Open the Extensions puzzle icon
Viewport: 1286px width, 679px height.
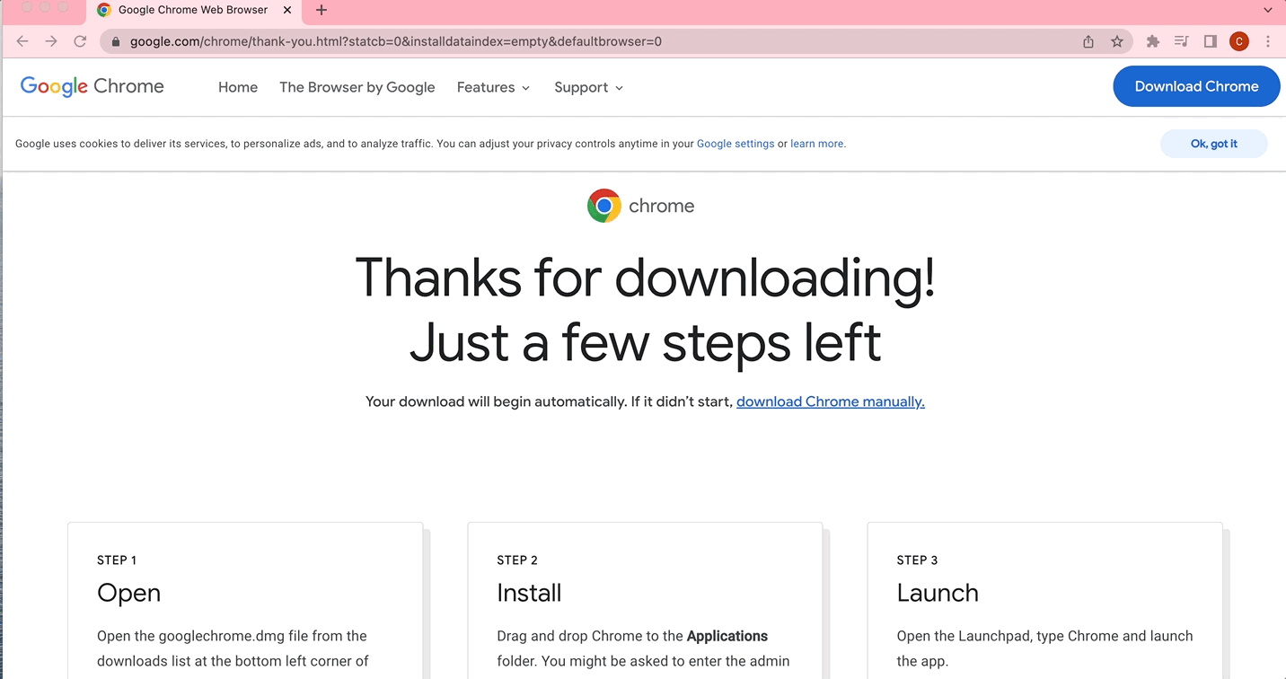click(x=1153, y=41)
